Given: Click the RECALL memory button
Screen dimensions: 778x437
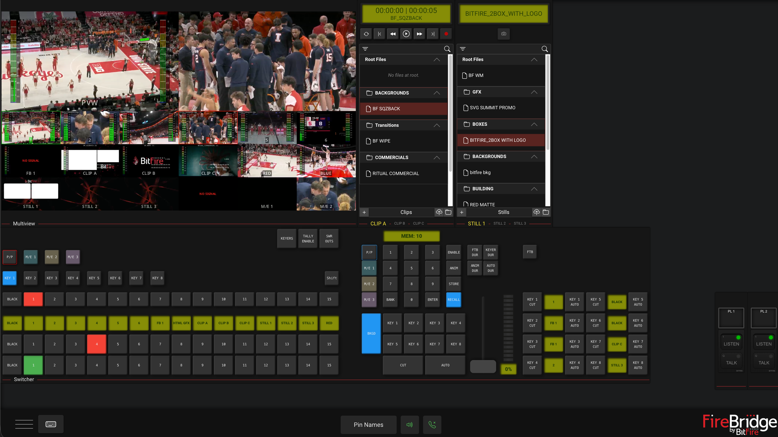Looking at the screenshot, I should (454, 300).
